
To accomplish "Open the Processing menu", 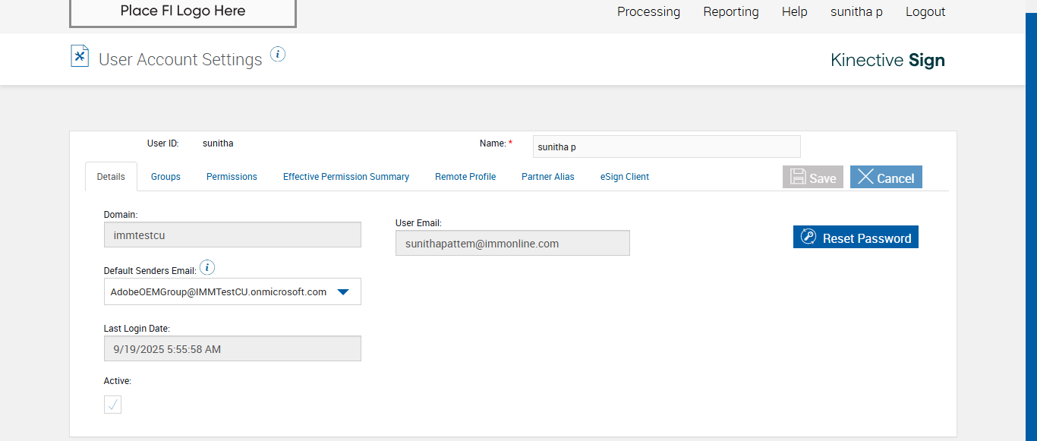I will tap(648, 12).
